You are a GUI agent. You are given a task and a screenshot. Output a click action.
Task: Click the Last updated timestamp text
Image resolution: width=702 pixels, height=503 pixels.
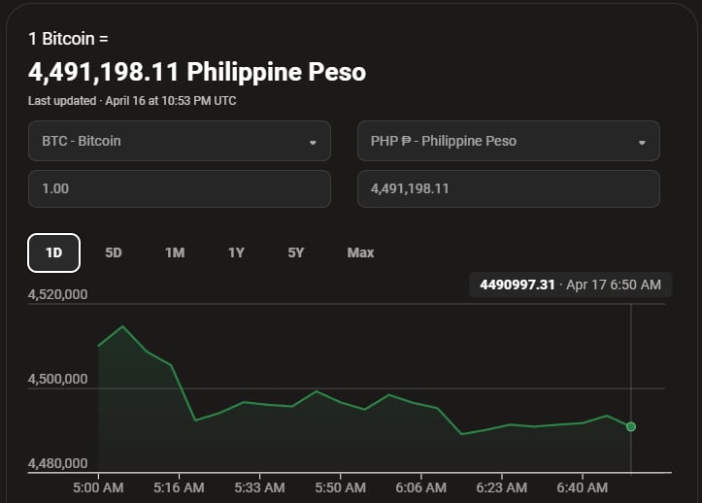pyautogui.click(x=132, y=101)
